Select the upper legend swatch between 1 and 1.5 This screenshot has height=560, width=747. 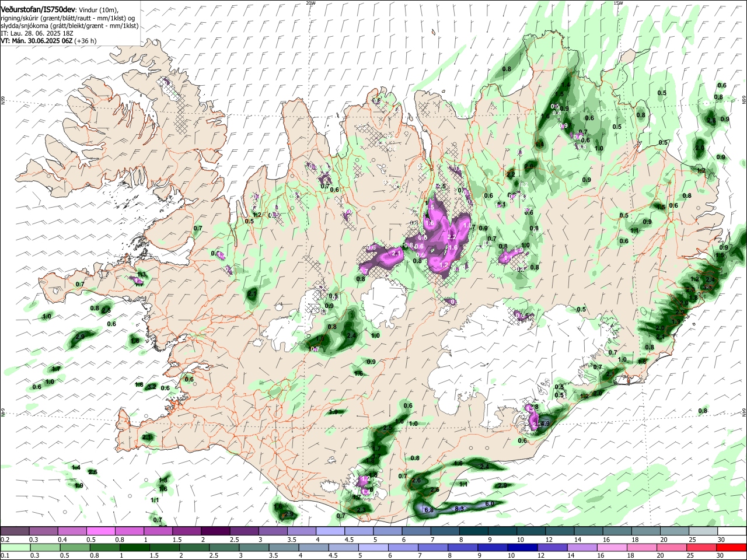click(158, 531)
